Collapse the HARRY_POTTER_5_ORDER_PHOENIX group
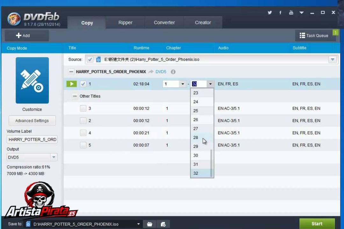The height and width of the screenshot is (229, 344). [x=71, y=72]
